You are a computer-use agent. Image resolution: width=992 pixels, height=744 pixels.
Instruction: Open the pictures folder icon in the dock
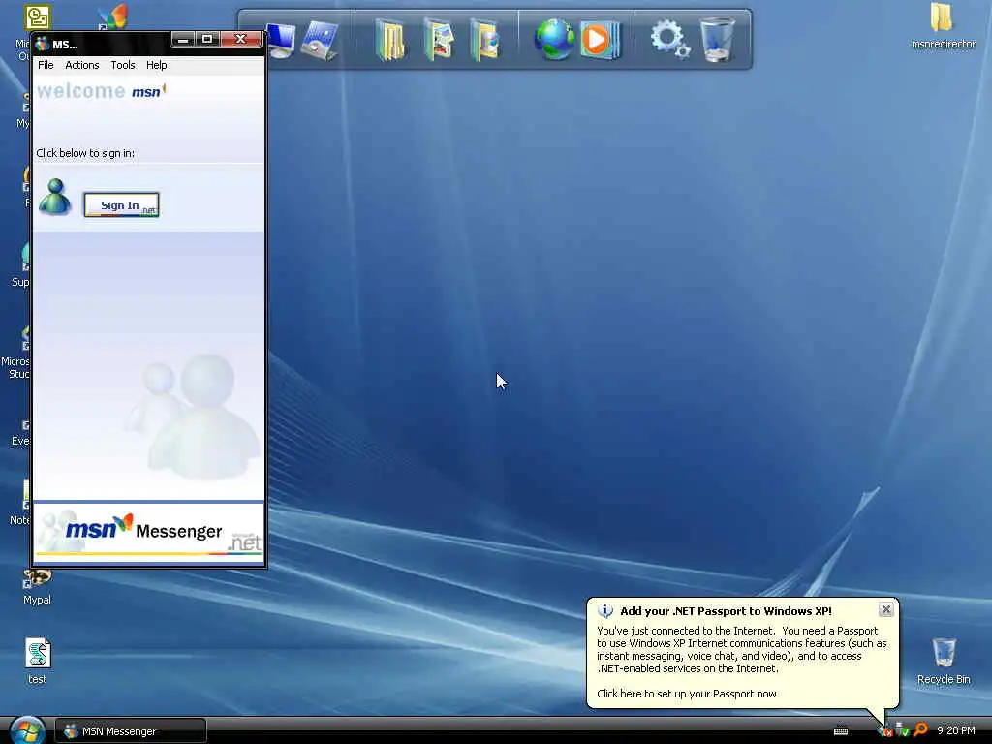tap(440, 40)
